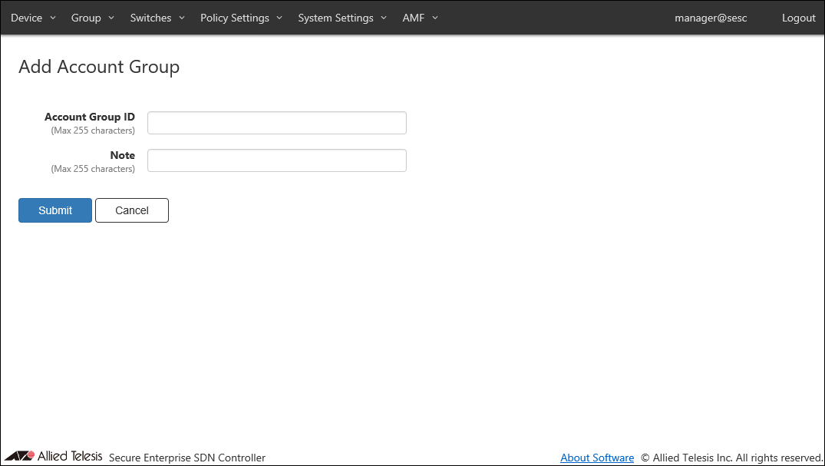
Task: Click the manager@sesc account name
Action: [x=711, y=18]
